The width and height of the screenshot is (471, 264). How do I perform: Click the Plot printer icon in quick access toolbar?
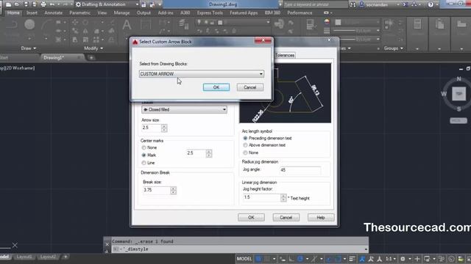click(43, 4)
